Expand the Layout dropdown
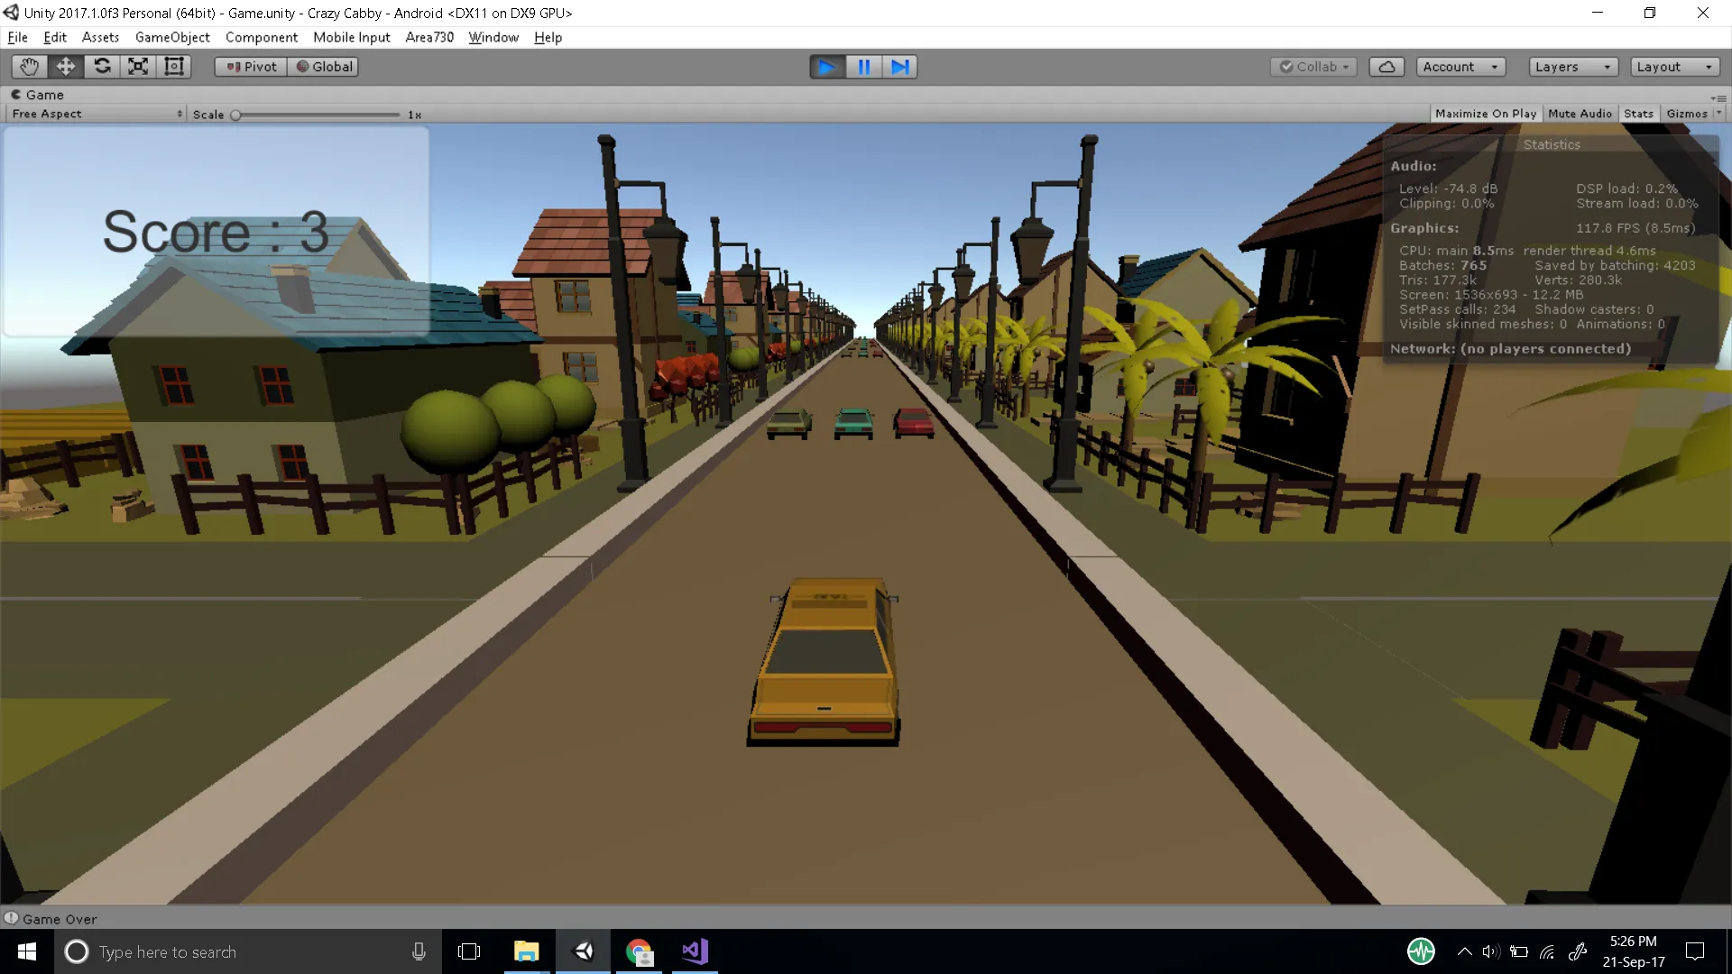The height and width of the screenshot is (974, 1732). click(1674, 67)
